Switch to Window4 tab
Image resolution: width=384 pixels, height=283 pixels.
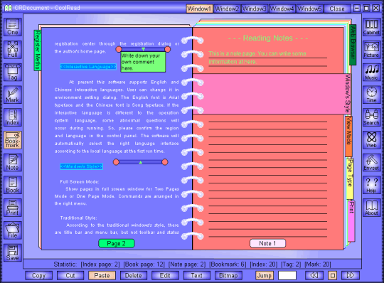pos(282,9)
